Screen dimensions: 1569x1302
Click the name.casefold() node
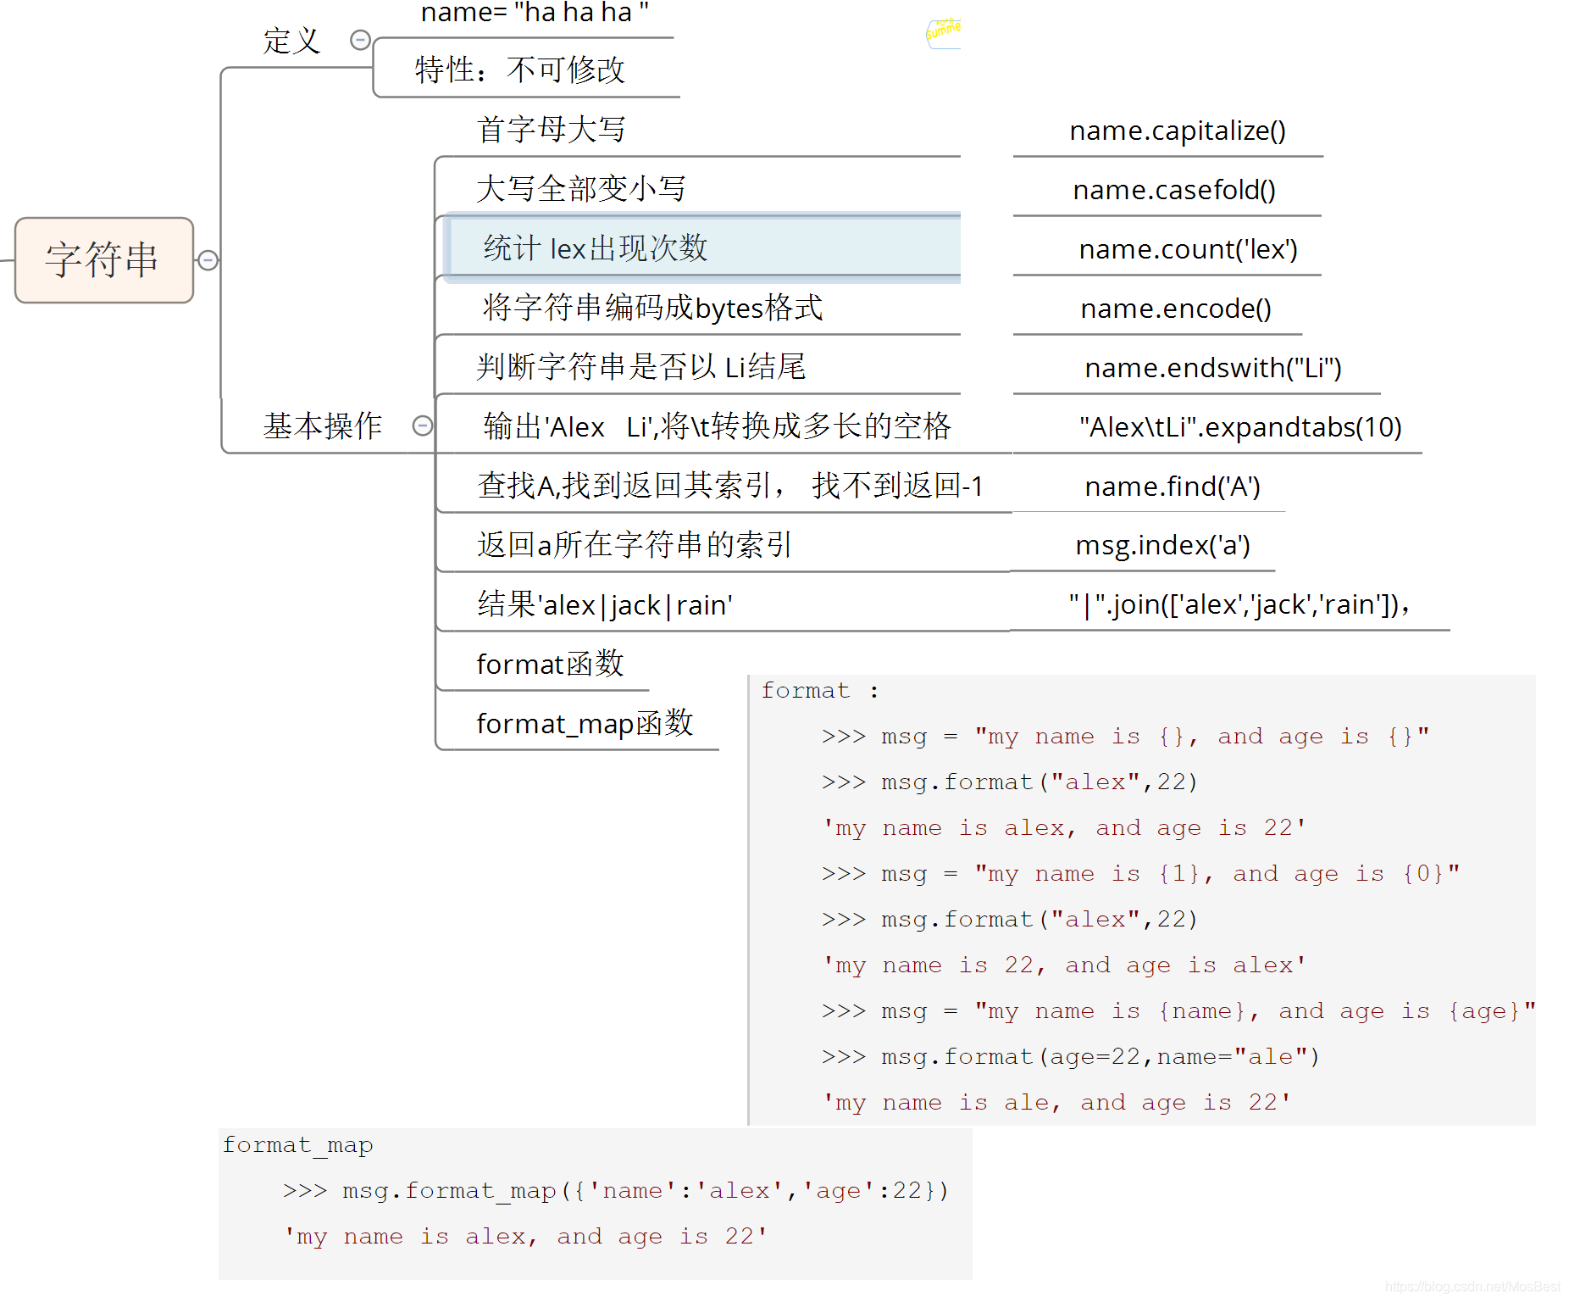click(1174, 190)
